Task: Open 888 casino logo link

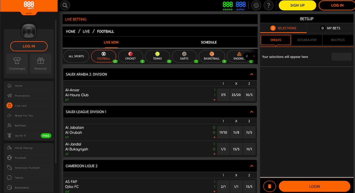Action: click(228, 6)
